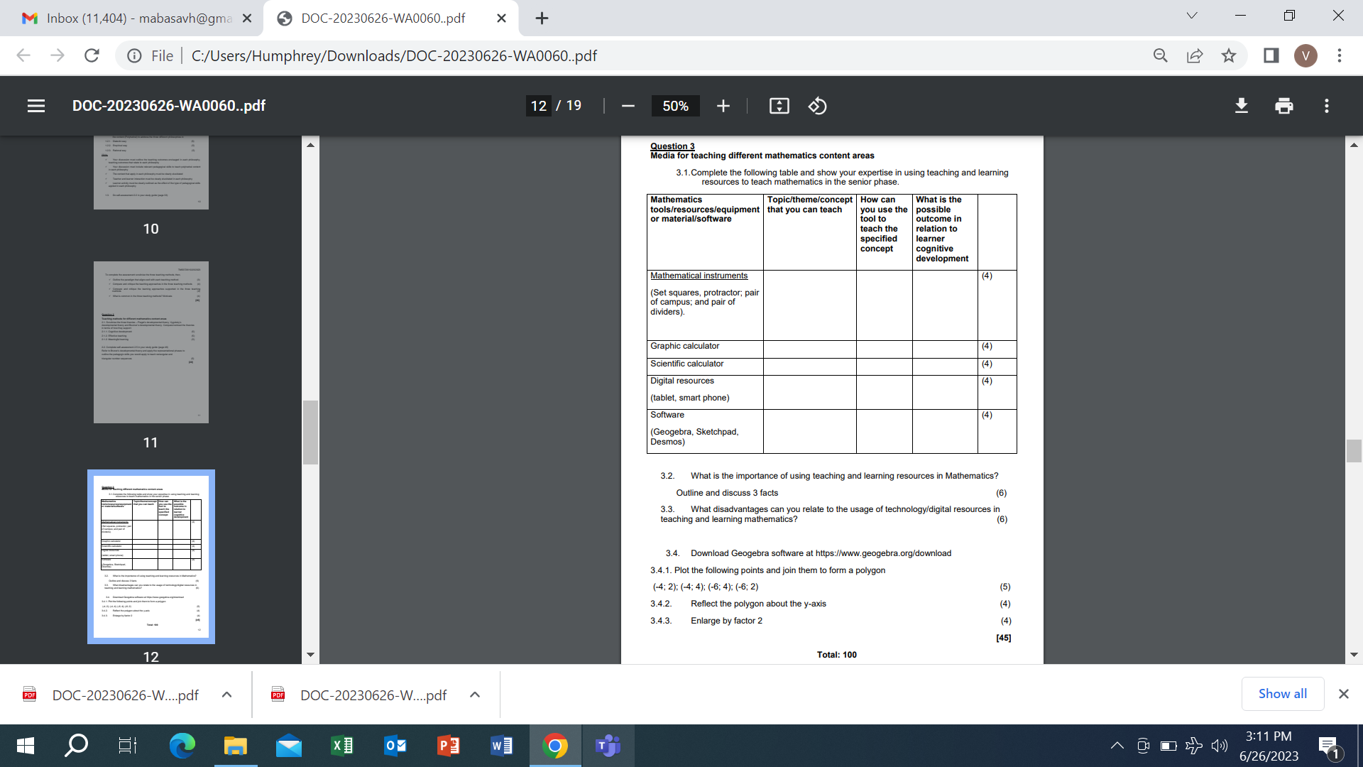Bookmark this page with star icon
The image size is (1363, 767).
(1229, 55)
